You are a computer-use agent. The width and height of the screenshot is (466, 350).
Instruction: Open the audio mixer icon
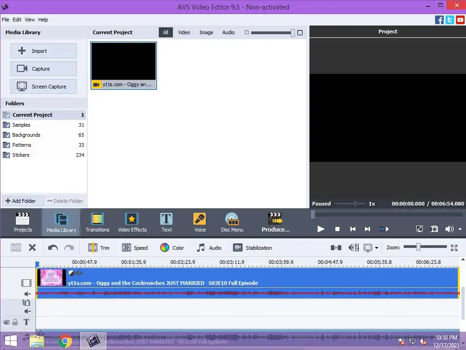[x=354, y=247]
